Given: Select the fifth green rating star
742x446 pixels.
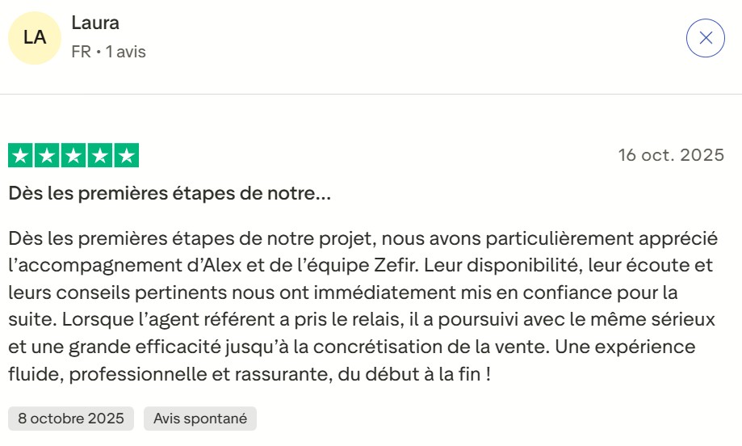Looking at the screenshot, I should 126,156.
